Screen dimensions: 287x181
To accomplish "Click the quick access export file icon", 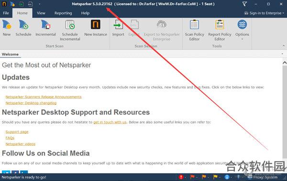I will click(31, 4).
